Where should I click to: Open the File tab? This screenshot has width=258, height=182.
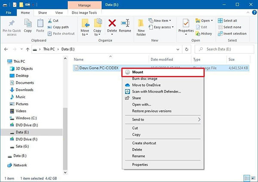point(9,12)
